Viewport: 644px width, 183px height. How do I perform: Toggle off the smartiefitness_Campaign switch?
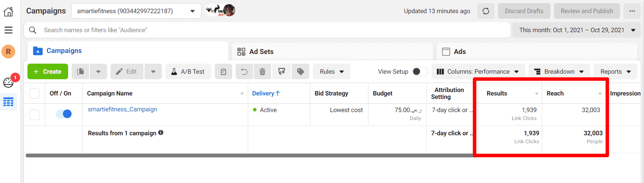[64, 114]
